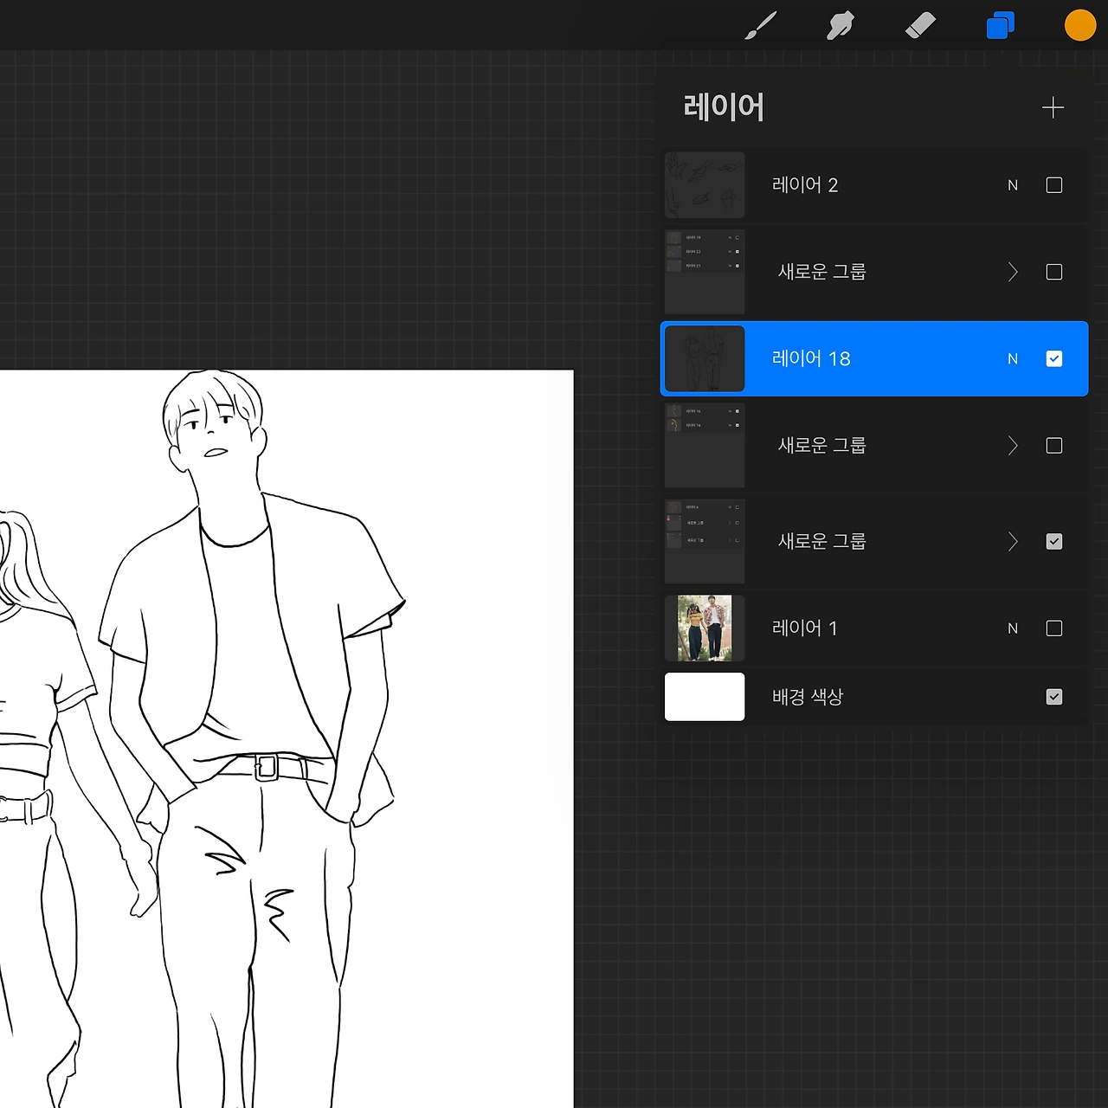The image size is (1108, 1108).
Task: Select the Smudge tool
Action: 840,26
